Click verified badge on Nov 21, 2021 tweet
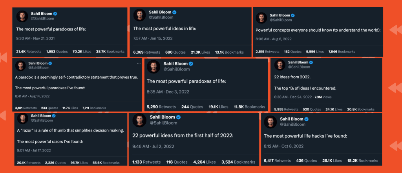Screen dimensions: 402x173 click(x=55, y=14)
